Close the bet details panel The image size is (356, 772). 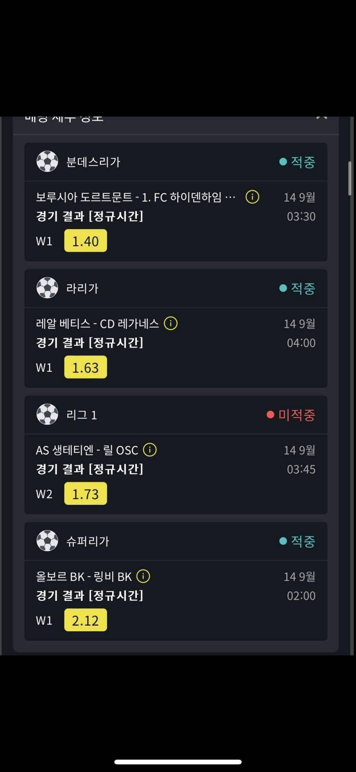point(321,117)
